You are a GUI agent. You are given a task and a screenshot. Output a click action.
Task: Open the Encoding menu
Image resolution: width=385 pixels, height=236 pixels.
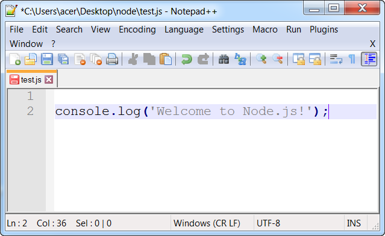pyautogui.click(x=137, y=29)
